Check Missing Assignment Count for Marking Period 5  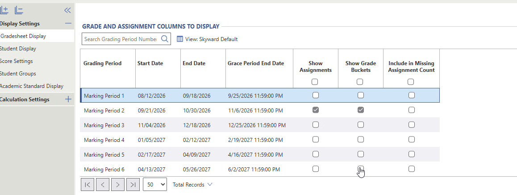click(x=412, y=154)
